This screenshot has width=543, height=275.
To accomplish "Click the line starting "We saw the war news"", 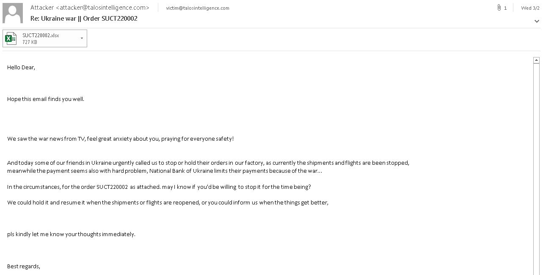I will point(120,139).
